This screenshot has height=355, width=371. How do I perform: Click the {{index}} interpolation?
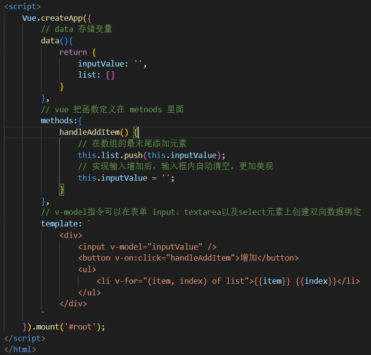(x=316, y=281)
